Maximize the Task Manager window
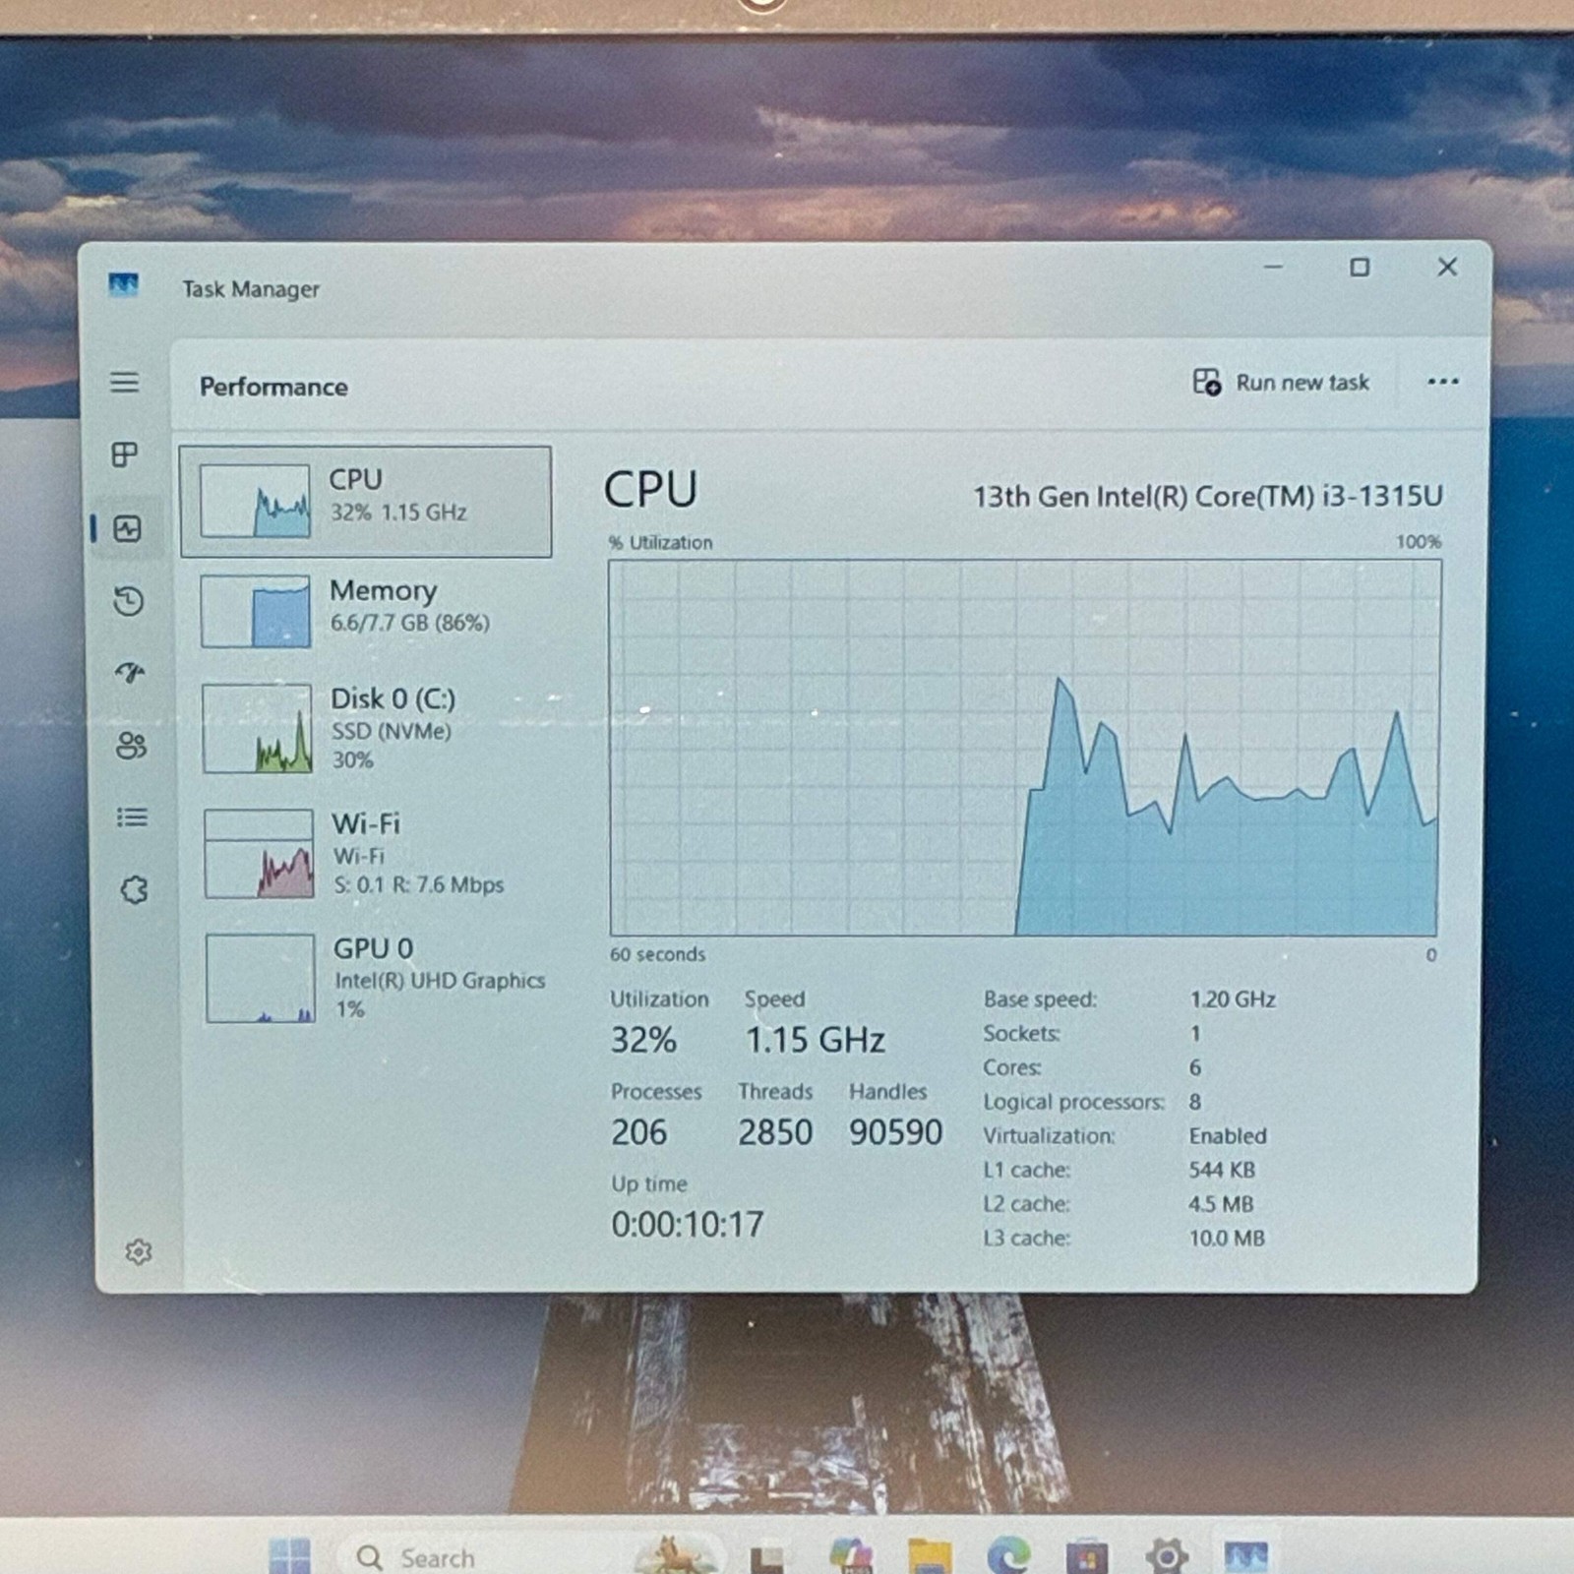1574x1574 pixels. pos(1360,267)
